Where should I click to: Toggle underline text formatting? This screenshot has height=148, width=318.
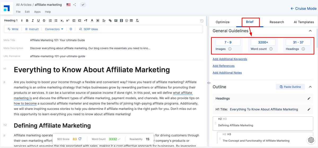[x=38, y=21]
